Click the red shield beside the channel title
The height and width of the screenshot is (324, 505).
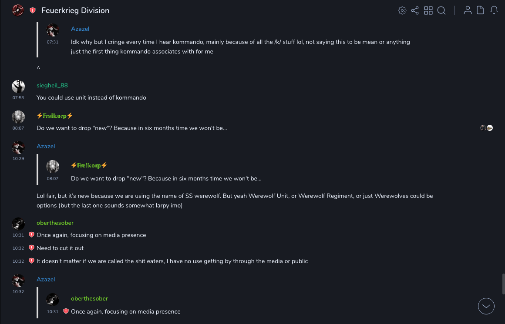33,10
